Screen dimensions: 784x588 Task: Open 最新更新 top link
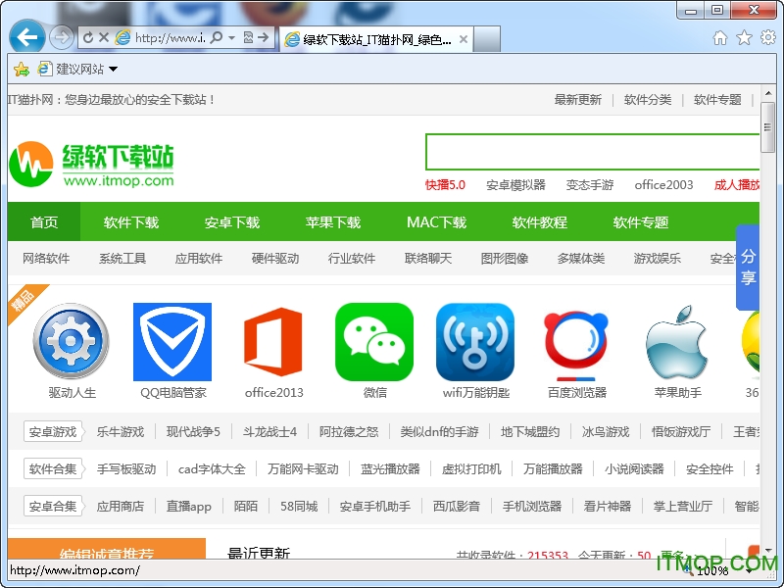[x=577, y=100]
